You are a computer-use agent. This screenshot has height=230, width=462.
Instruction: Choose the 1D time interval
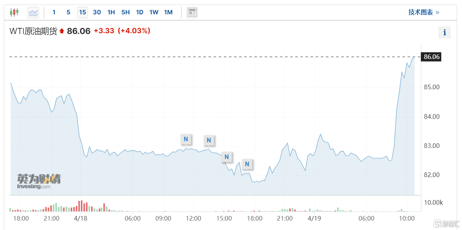coord(140,12)
